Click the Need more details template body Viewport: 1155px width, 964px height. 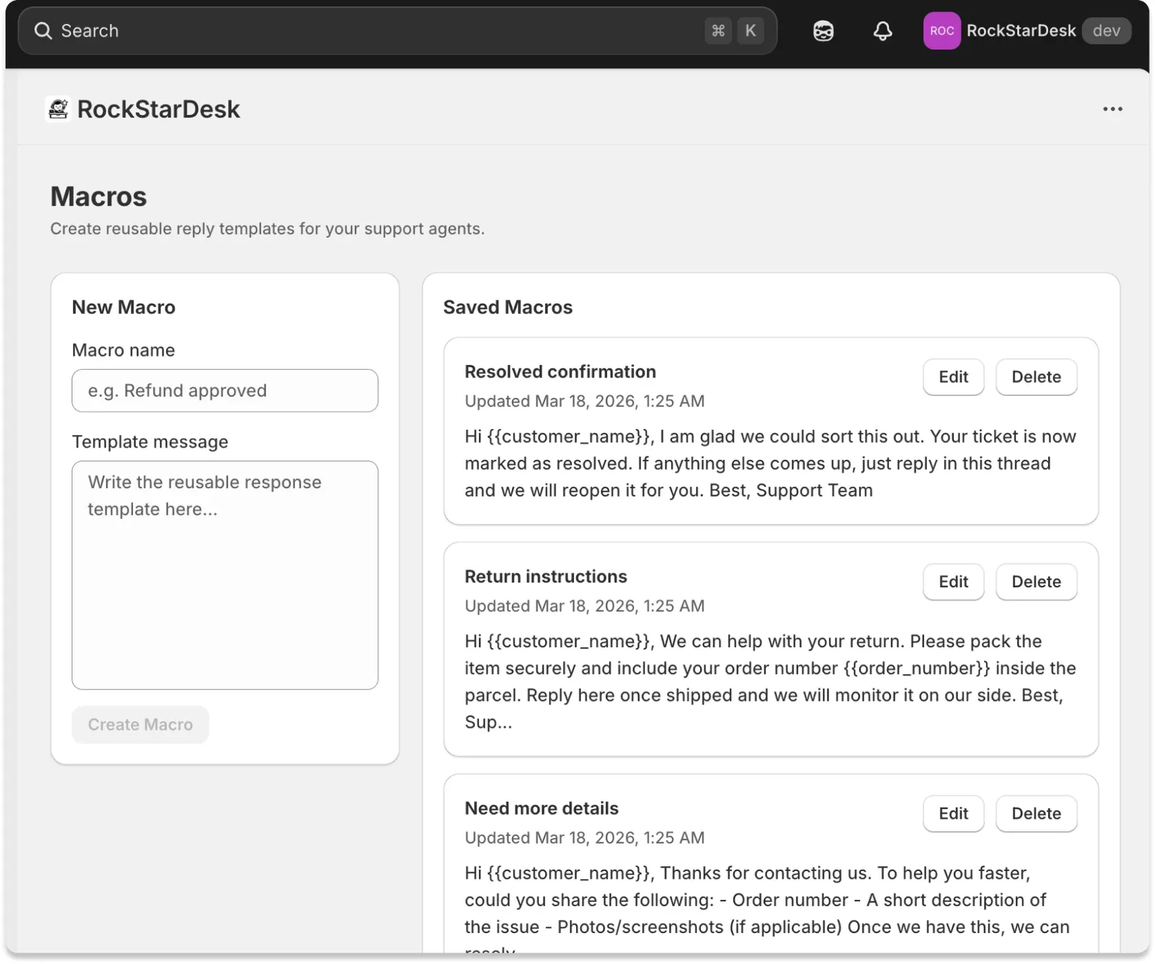tap(767, 908)
